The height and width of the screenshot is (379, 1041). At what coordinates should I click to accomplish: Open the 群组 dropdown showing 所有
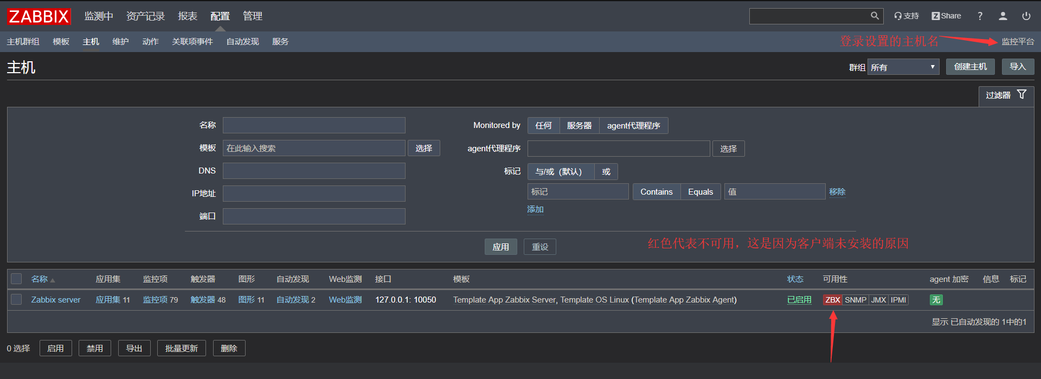tap(903, 67)
